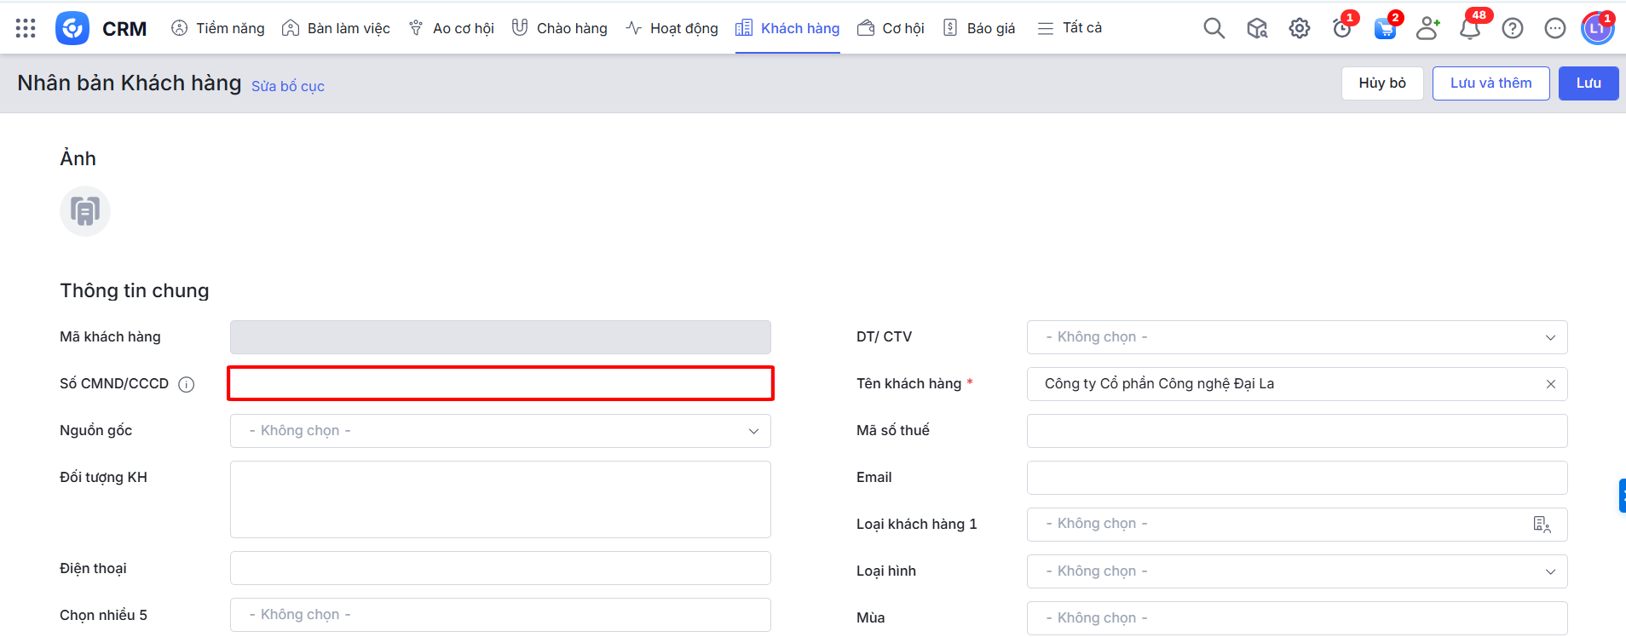Clear the Tên khách hàng field
Image resolution: width=1626 pixels, height=637 pixels.
pos(1550,384)
